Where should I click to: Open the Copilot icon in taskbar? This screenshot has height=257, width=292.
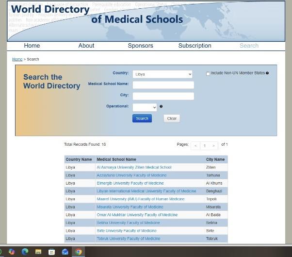point(12,252)
